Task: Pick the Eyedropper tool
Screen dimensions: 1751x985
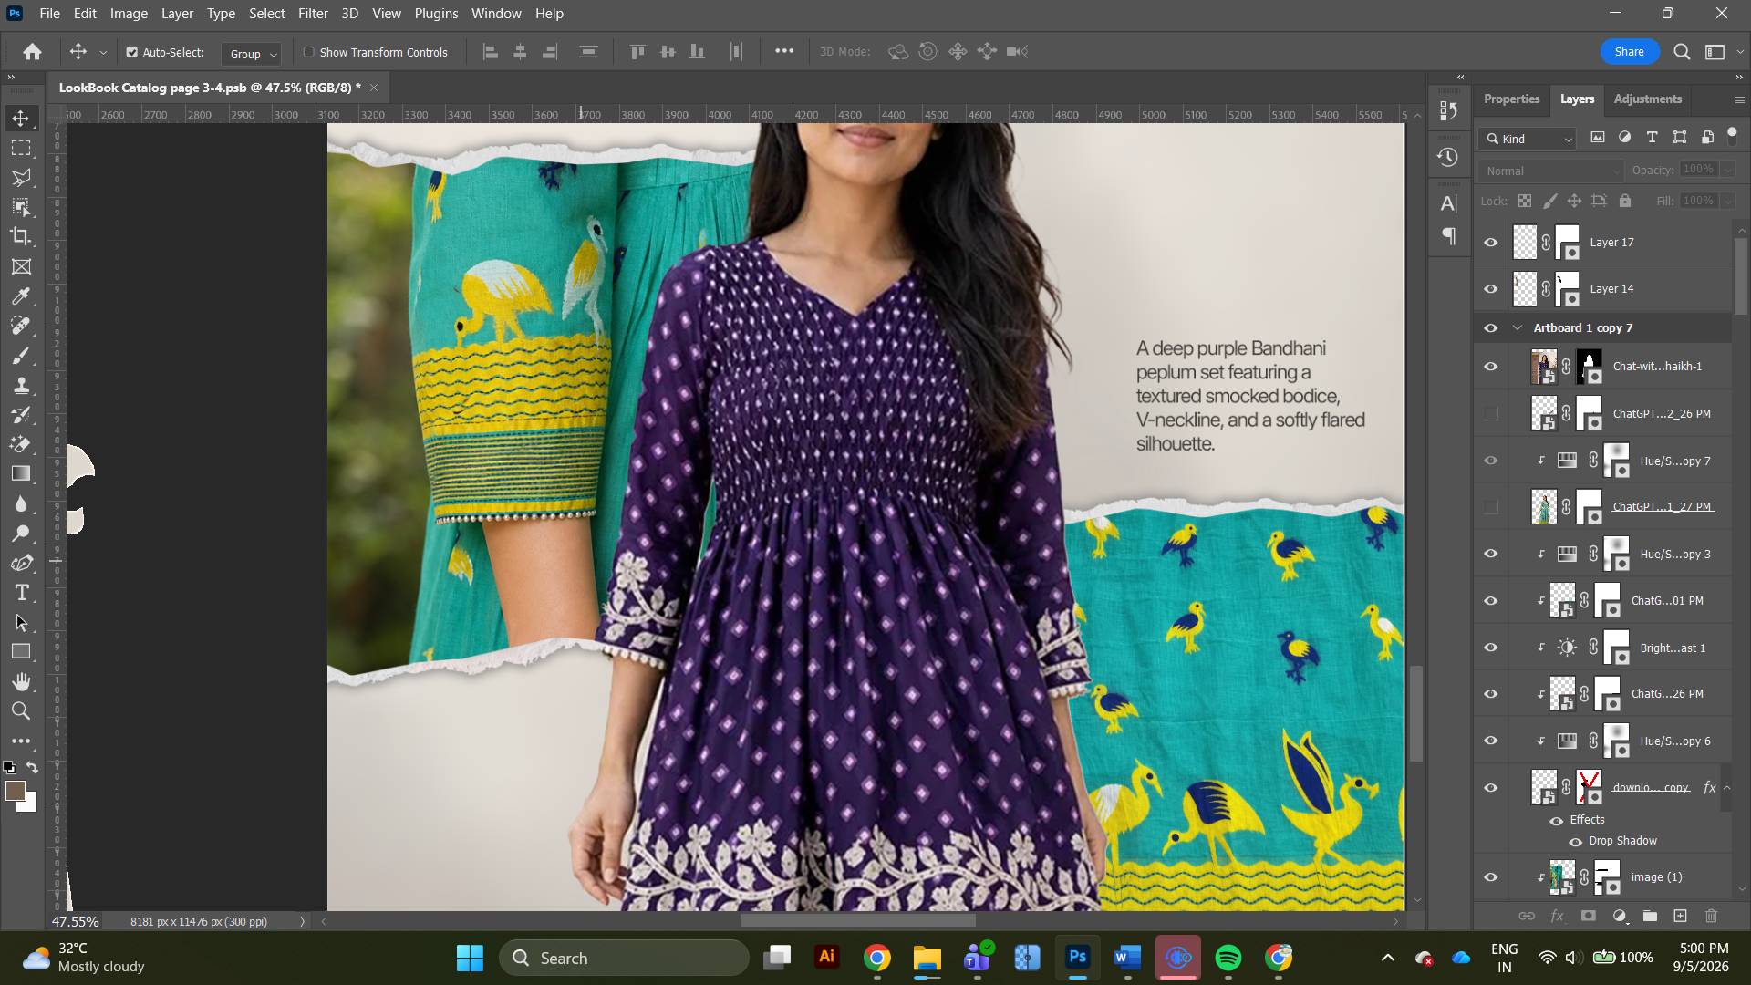Action: click(x=21, y=296)
